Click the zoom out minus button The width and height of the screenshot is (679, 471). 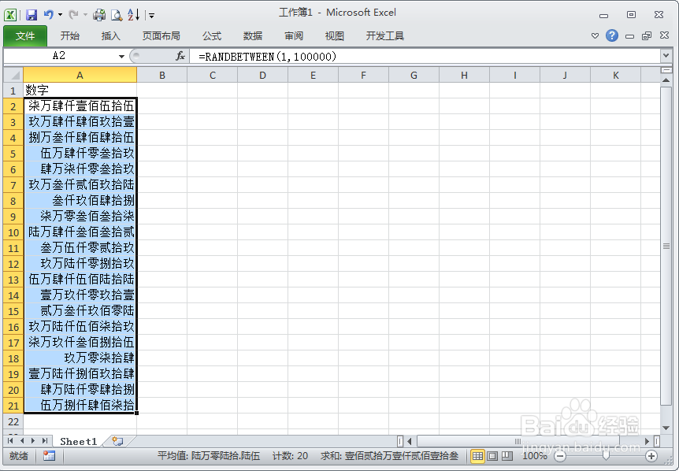click(560, 456)
